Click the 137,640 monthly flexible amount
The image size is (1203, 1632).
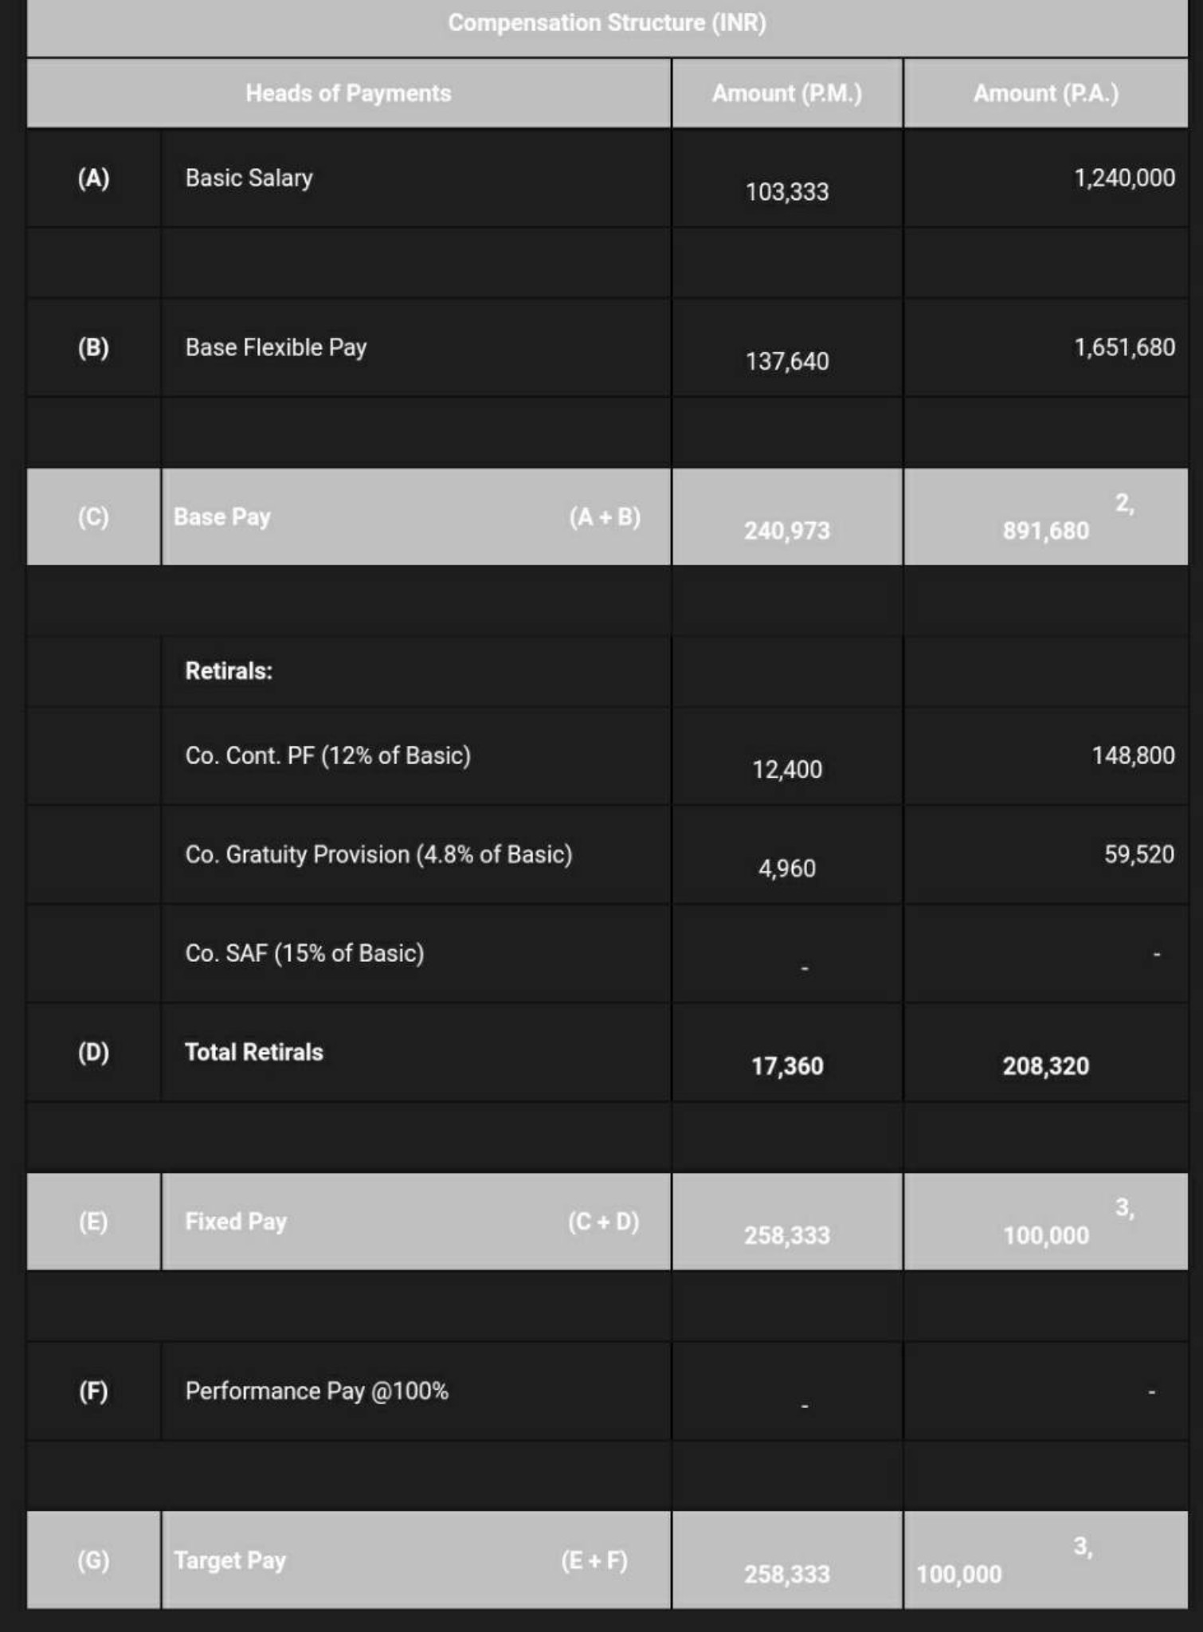tap(787, 362)
